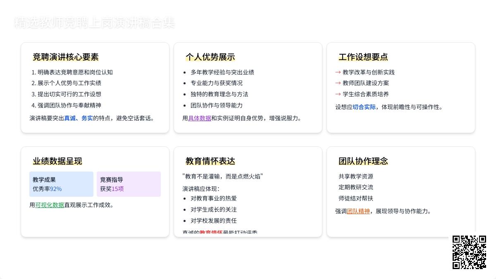
Task: Select heading 业绩数据呈现
Action: (x=57, y=161)
